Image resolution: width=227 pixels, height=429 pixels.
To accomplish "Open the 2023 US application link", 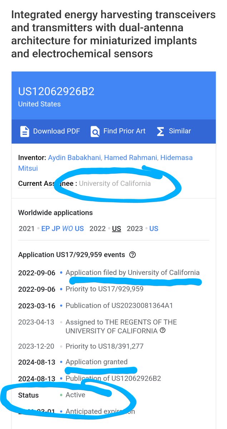I will click(154, 229).
